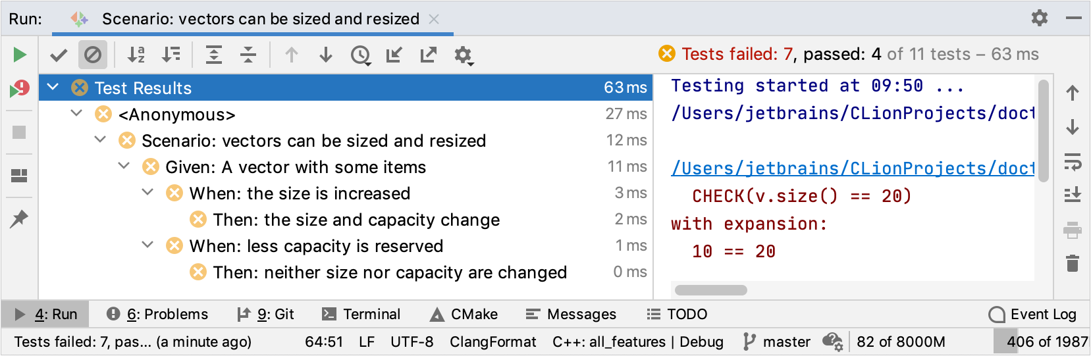Collapse 'When: the size is increased' node
Image resolution: width=1091 pixels, height=356 pixels.
148,193
